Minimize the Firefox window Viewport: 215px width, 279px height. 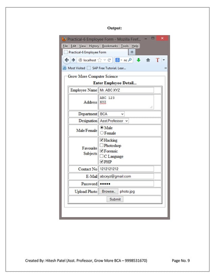(x=146, y=39)
